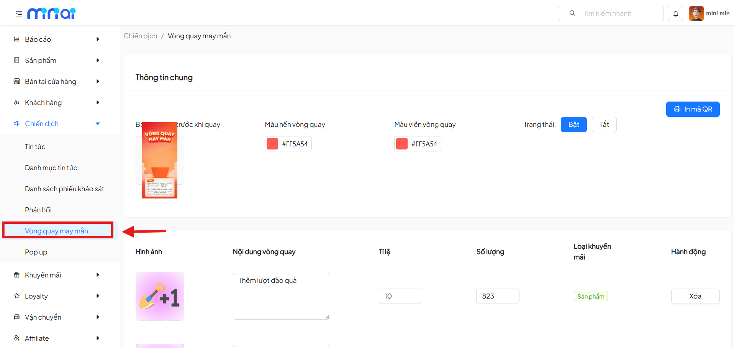Select Pop up in the sidebar
The width and height of the screenshot is (734, 348).
coord(36,252)
